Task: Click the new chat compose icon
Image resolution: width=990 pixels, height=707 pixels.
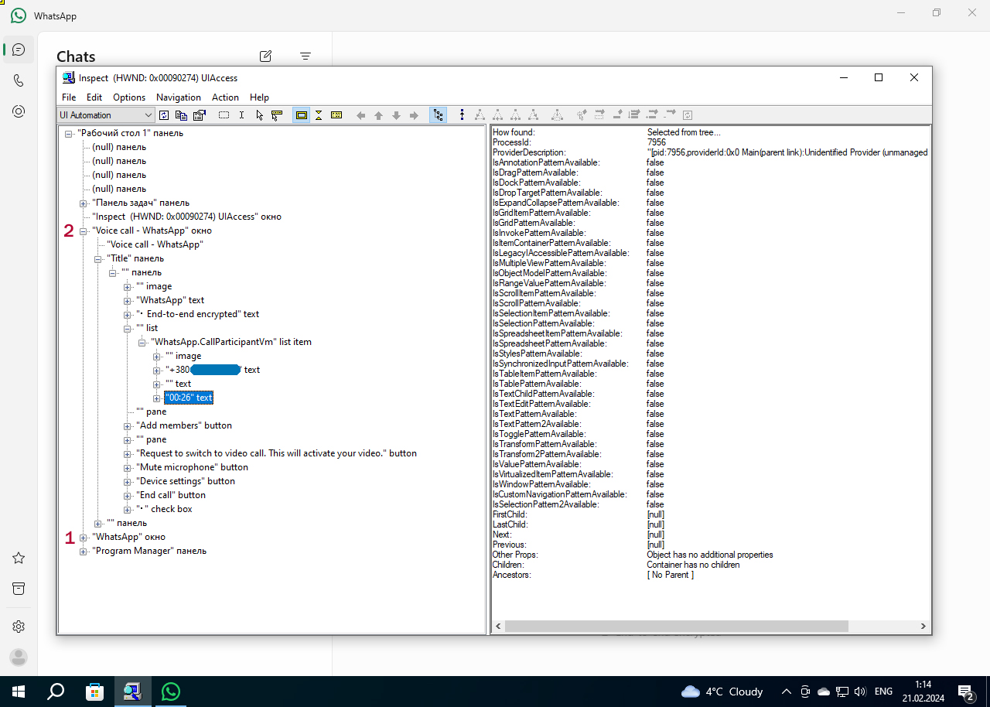Action: pos(265,56)
